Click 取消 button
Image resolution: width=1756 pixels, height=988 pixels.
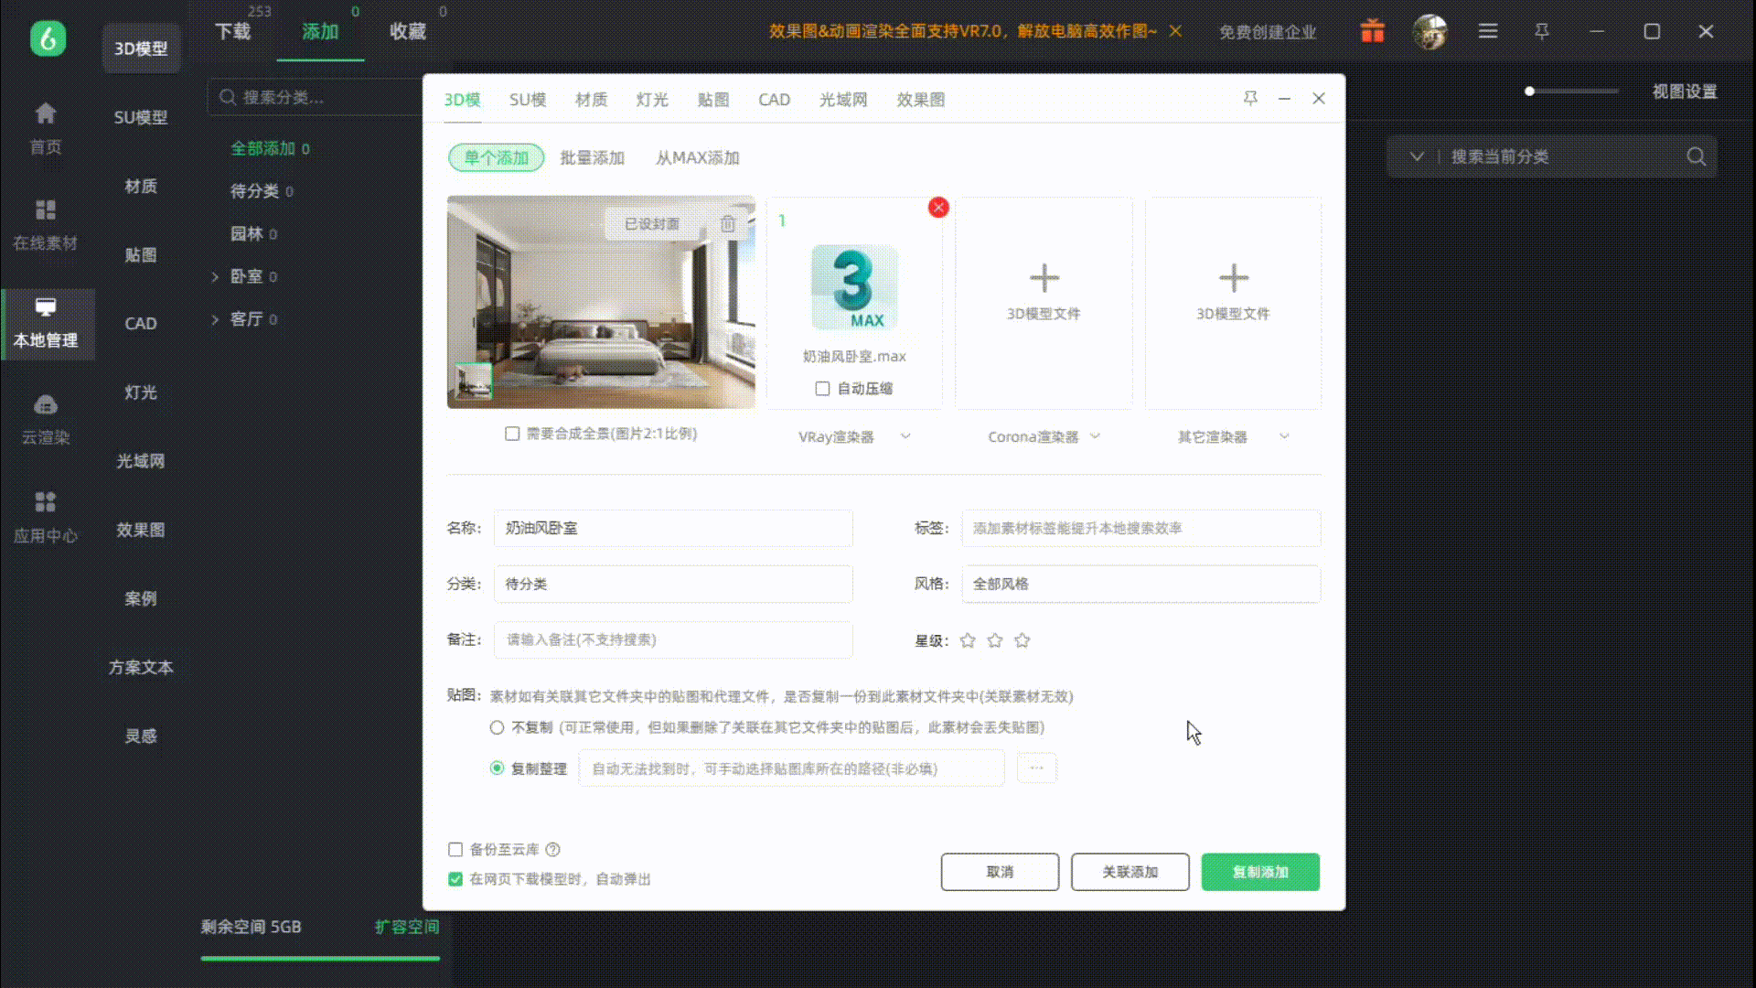click(x=1000, y=872)
